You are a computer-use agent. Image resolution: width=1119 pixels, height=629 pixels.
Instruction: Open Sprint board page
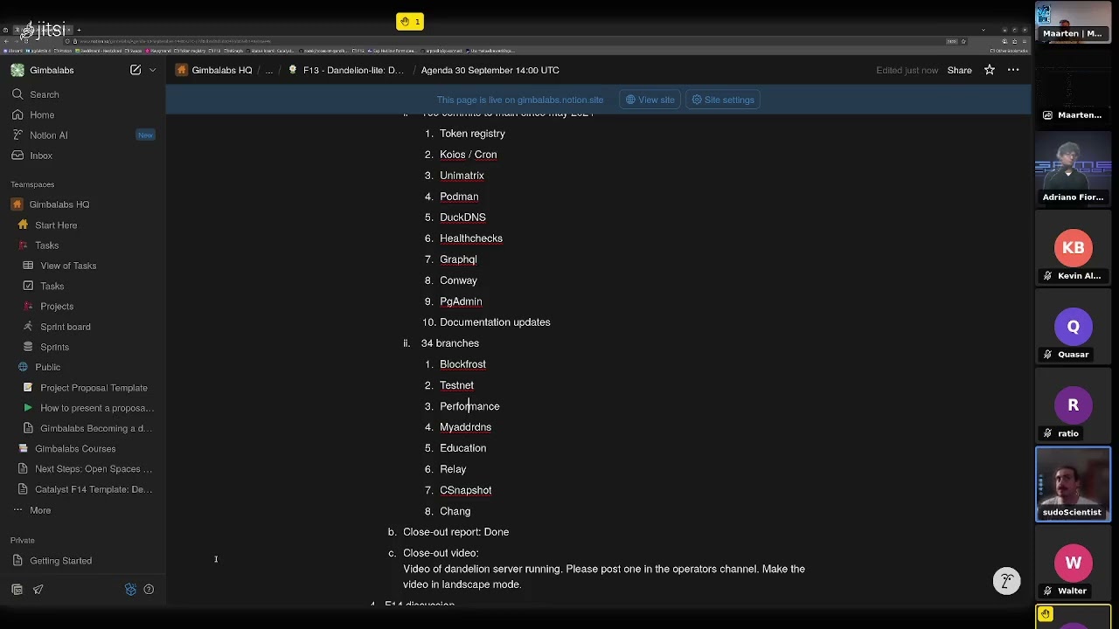[x=65, y=327]
